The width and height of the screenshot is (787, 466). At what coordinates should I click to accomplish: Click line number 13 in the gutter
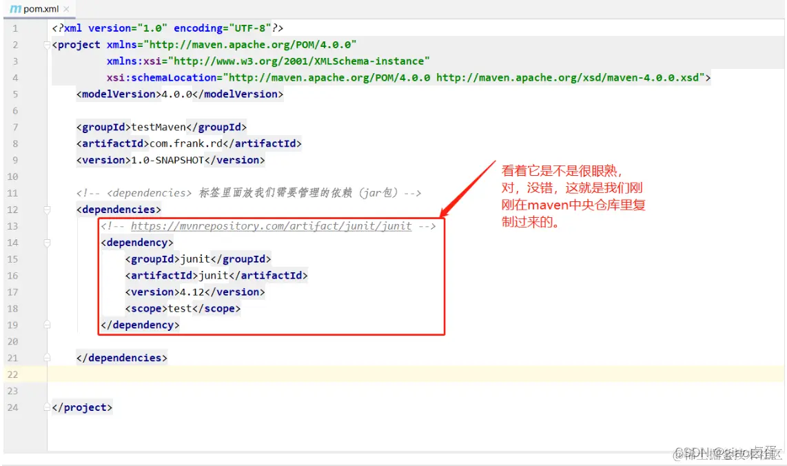12,227
